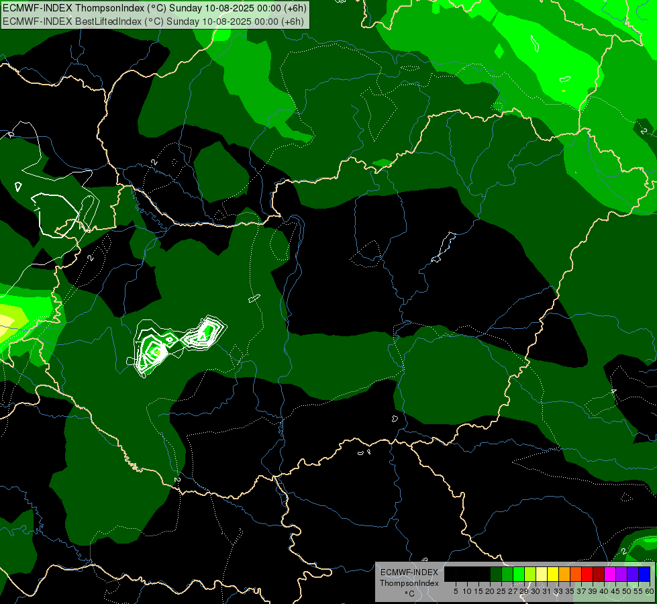Choose the bright red 37–39 legend swatch
The width and height of the screenshot is (657, 604).
pyautogui.click(x=587, y=574)
